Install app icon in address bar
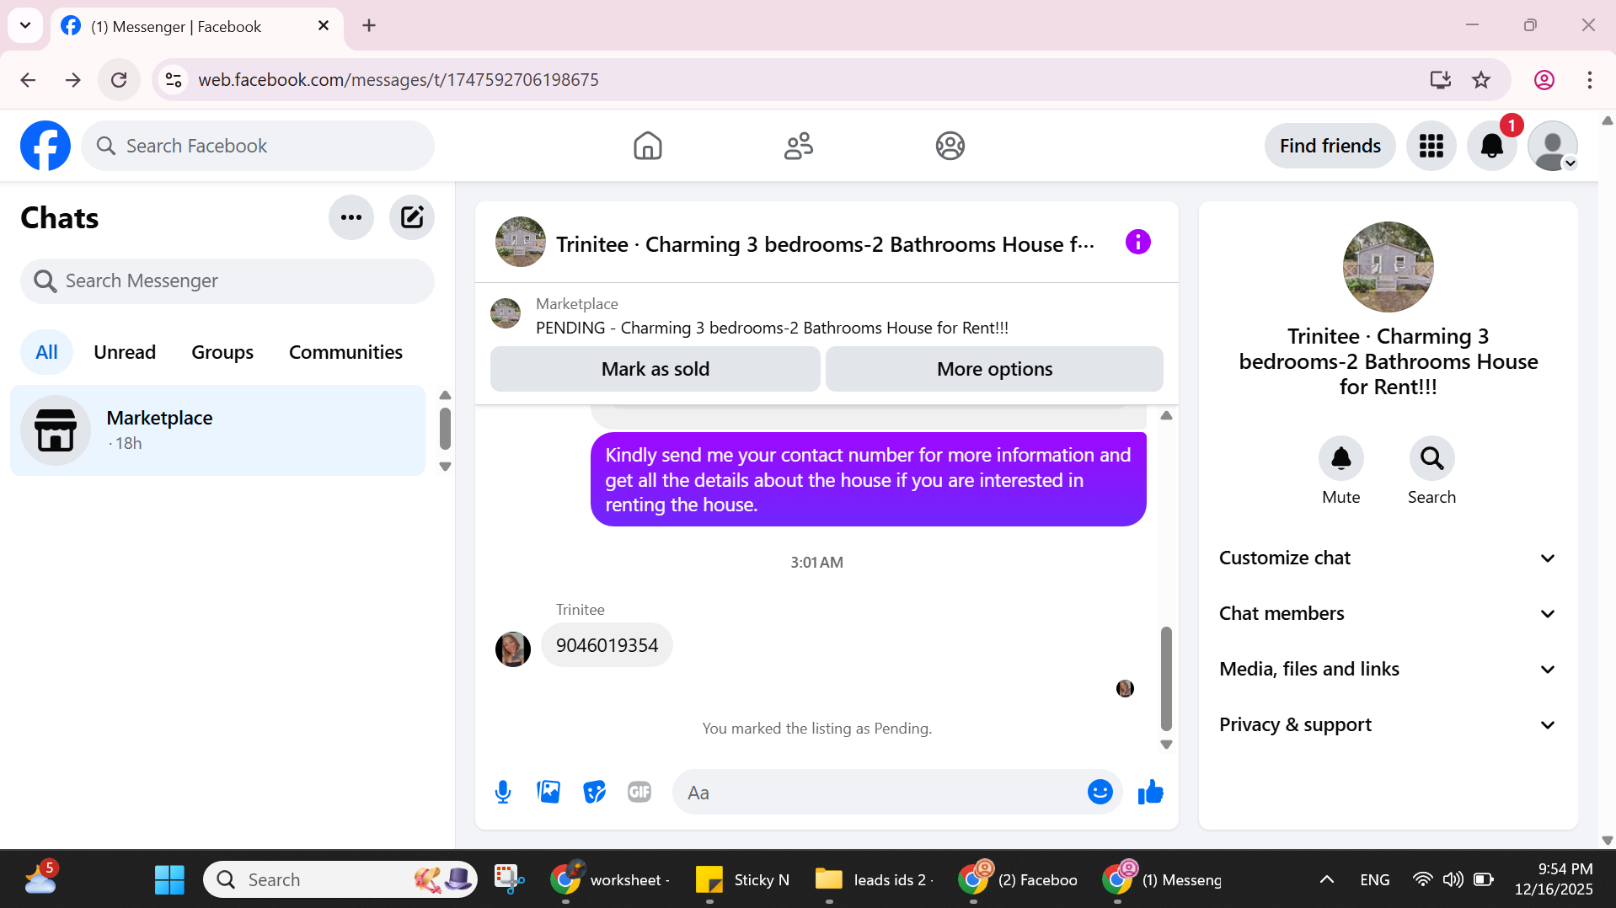 tap(1440, 80)
